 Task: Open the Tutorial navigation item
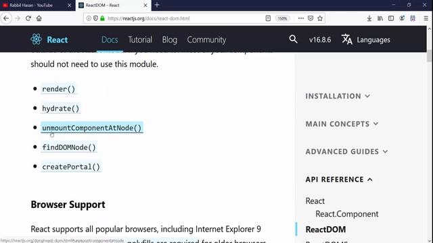[140, 40]
